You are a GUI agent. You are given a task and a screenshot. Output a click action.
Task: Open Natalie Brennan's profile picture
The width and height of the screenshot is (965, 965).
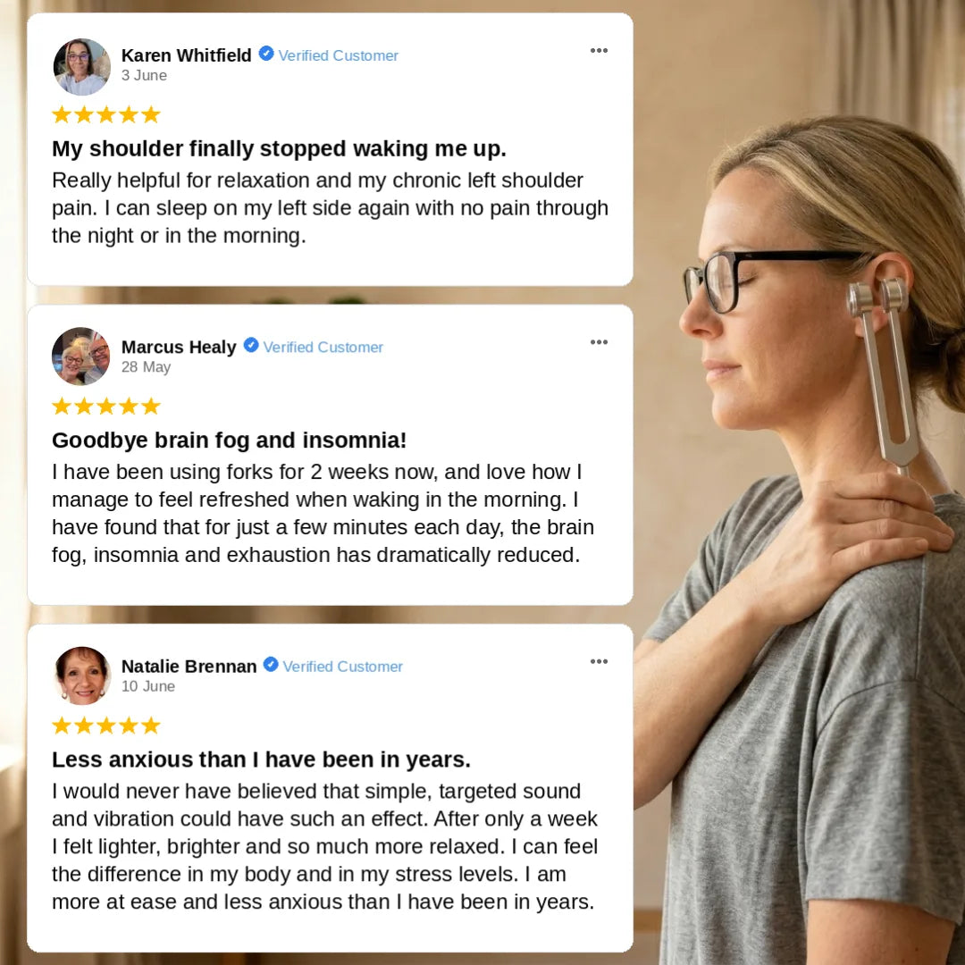pos(82,675)
